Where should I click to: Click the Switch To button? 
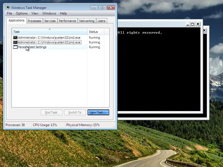pos(75,112)
